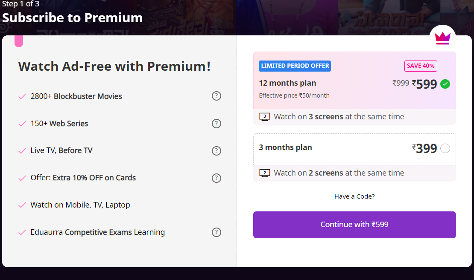This screenshot has width=474, height=280.
Task: Deselect the green check on 12 months plan
Action: pyautogui.click(x=445, y=84)
